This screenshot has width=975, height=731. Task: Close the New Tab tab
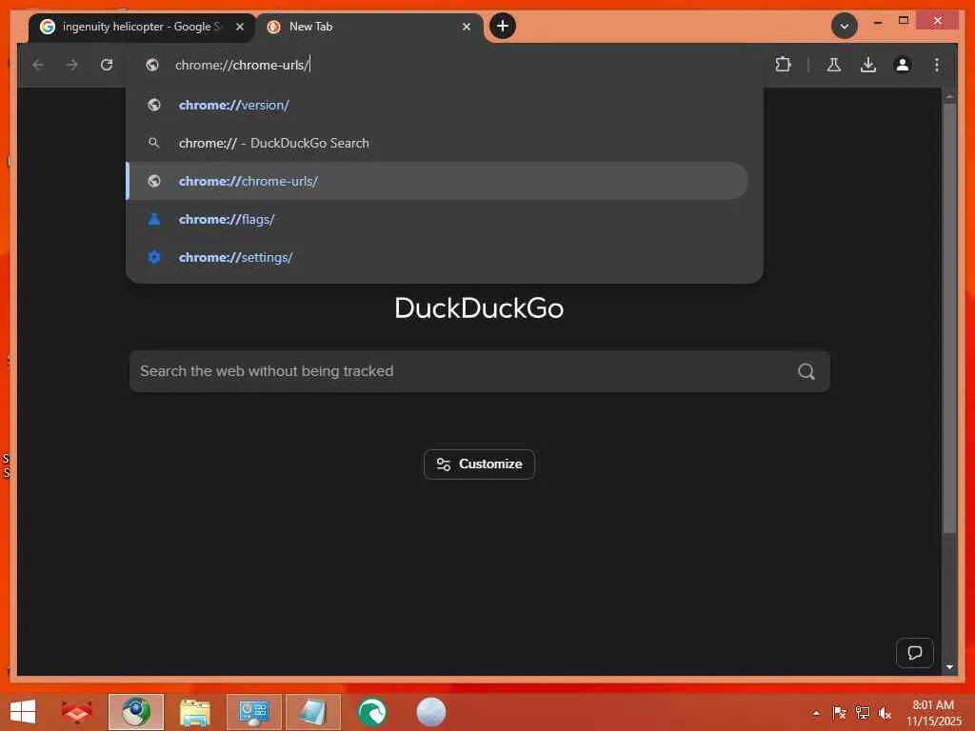coord(467,27)
